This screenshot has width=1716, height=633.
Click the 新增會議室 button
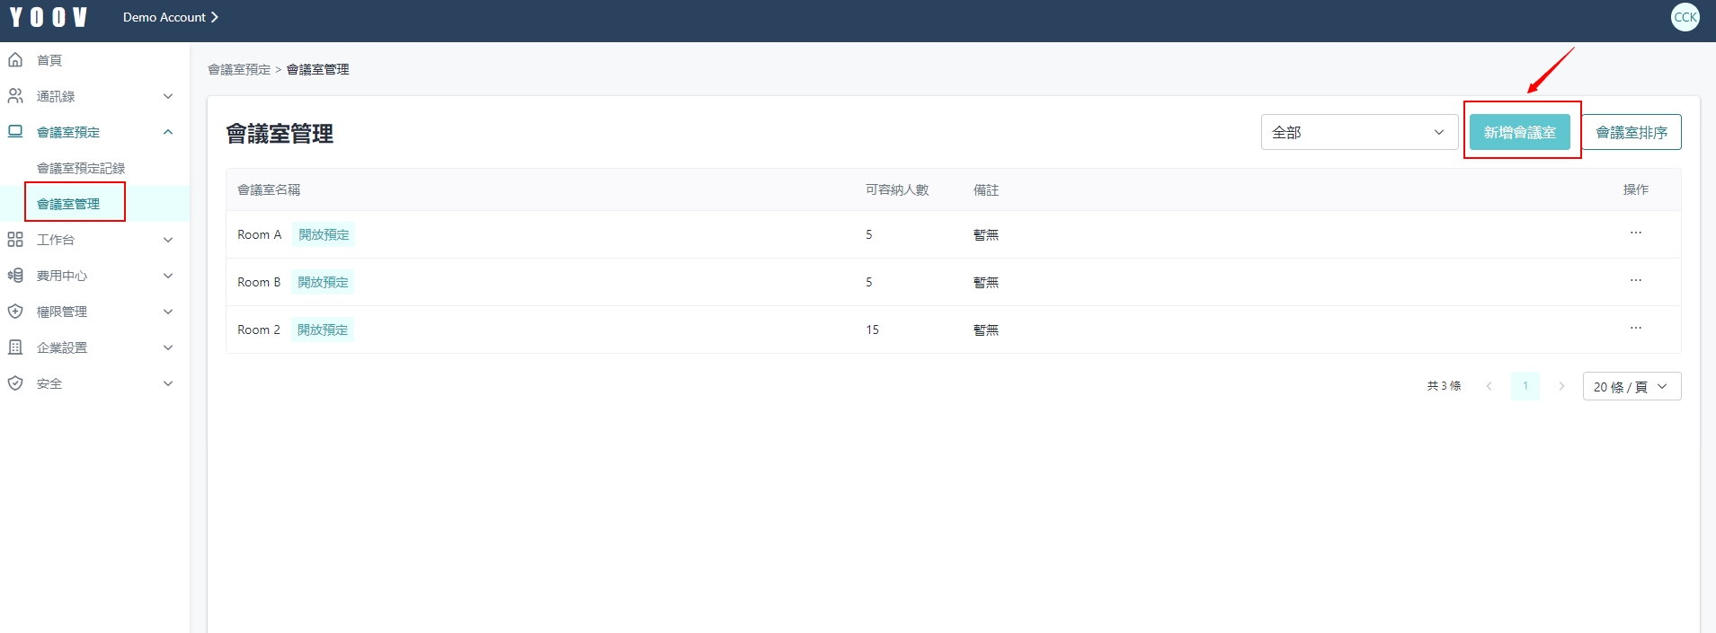click(1519, 132)
